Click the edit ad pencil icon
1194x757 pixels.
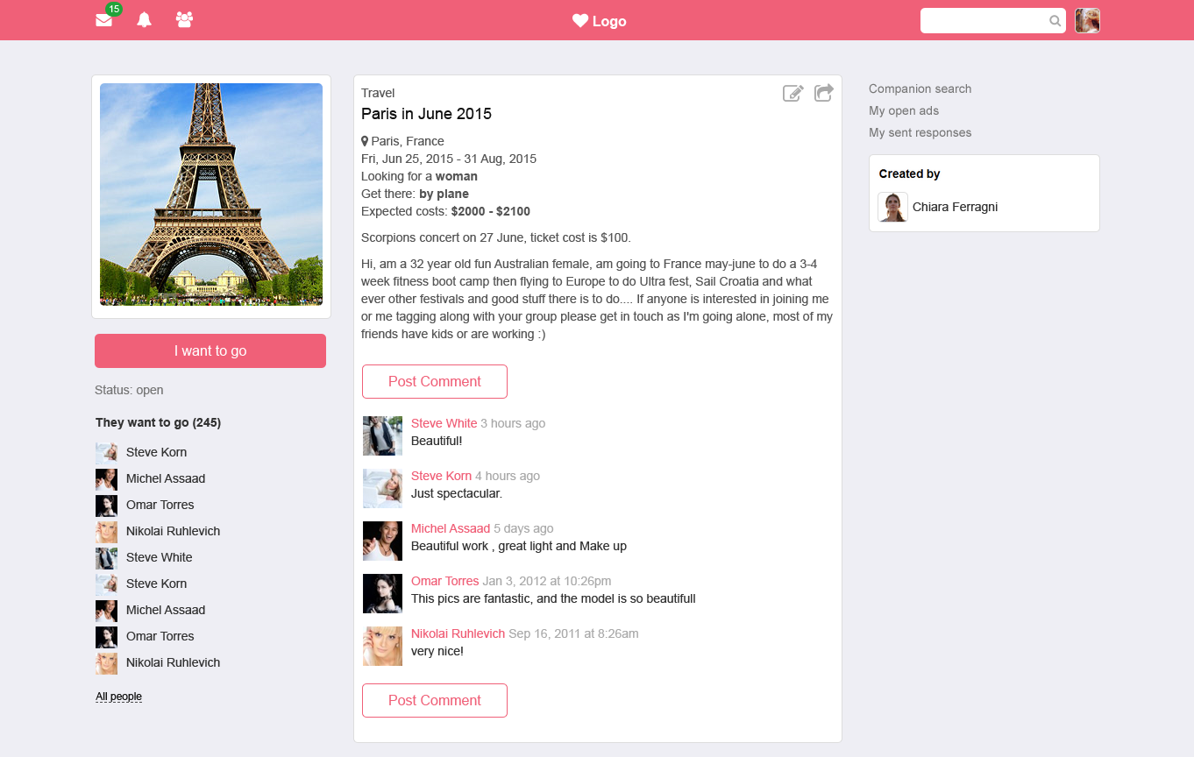[x=792, y=93]
